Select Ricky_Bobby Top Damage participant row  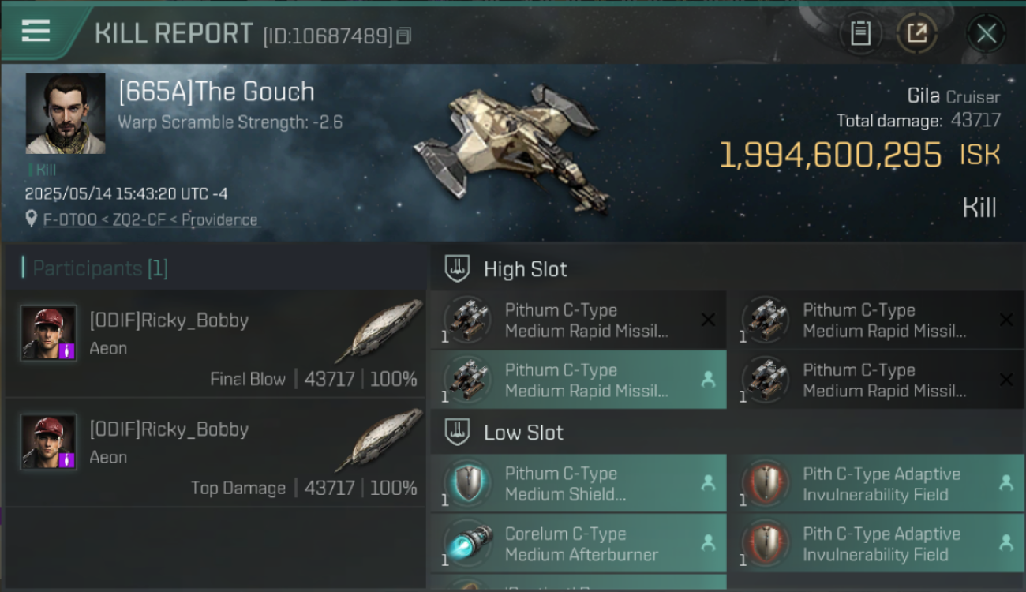tap(215, 452)
